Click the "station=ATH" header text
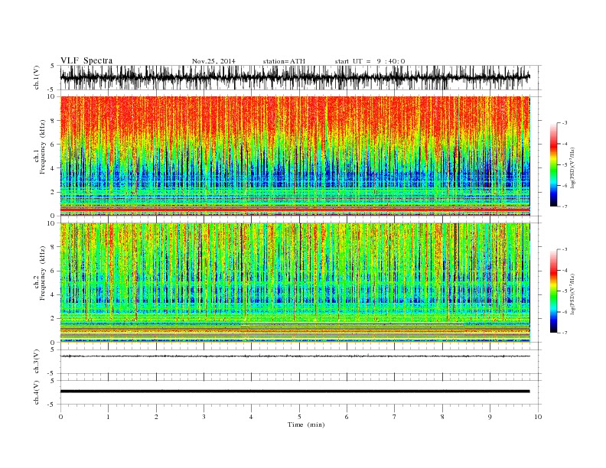 coord(284,61)
